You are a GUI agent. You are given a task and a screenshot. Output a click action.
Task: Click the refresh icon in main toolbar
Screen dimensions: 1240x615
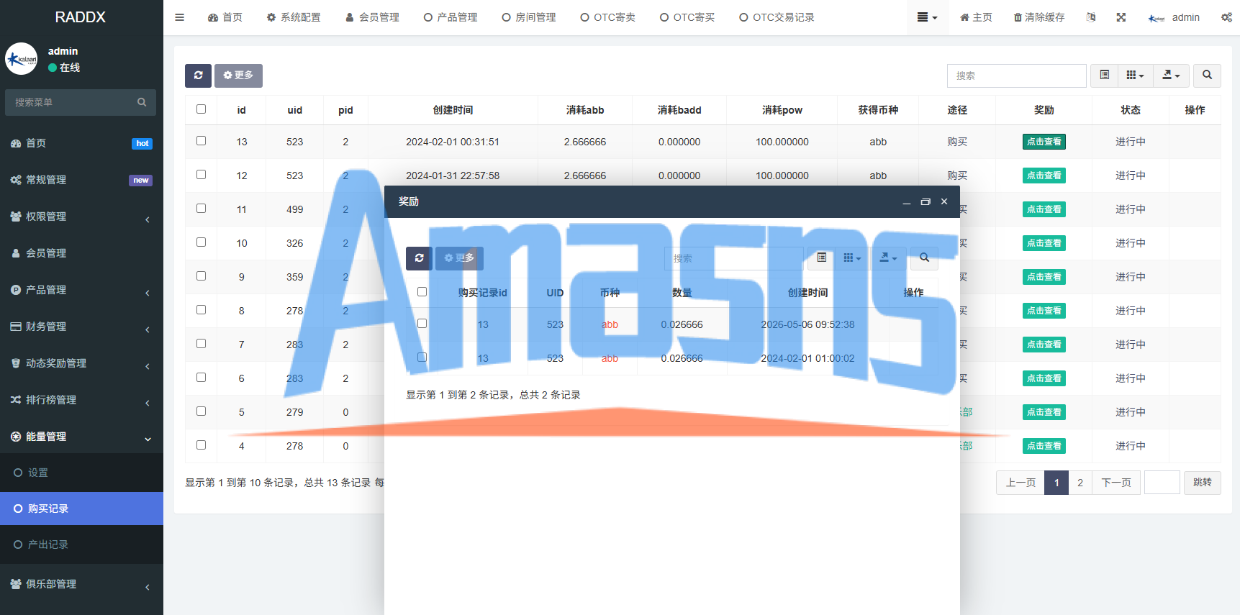click(198, 76)
